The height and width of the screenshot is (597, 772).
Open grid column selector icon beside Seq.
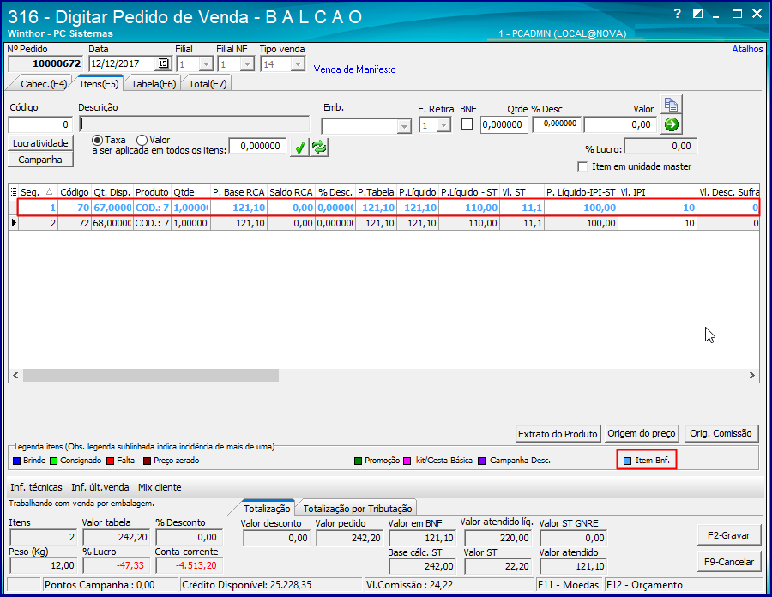14,192
